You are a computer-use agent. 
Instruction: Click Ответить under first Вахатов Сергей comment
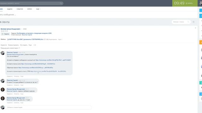point(16,76)
